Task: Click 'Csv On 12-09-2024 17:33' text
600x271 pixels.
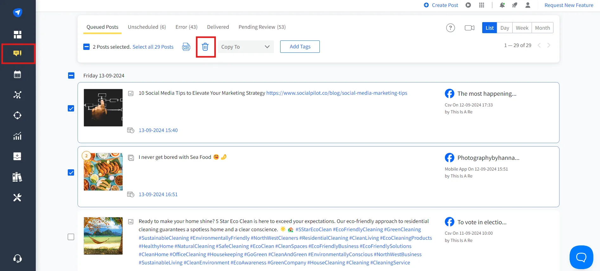Action: 469,105
